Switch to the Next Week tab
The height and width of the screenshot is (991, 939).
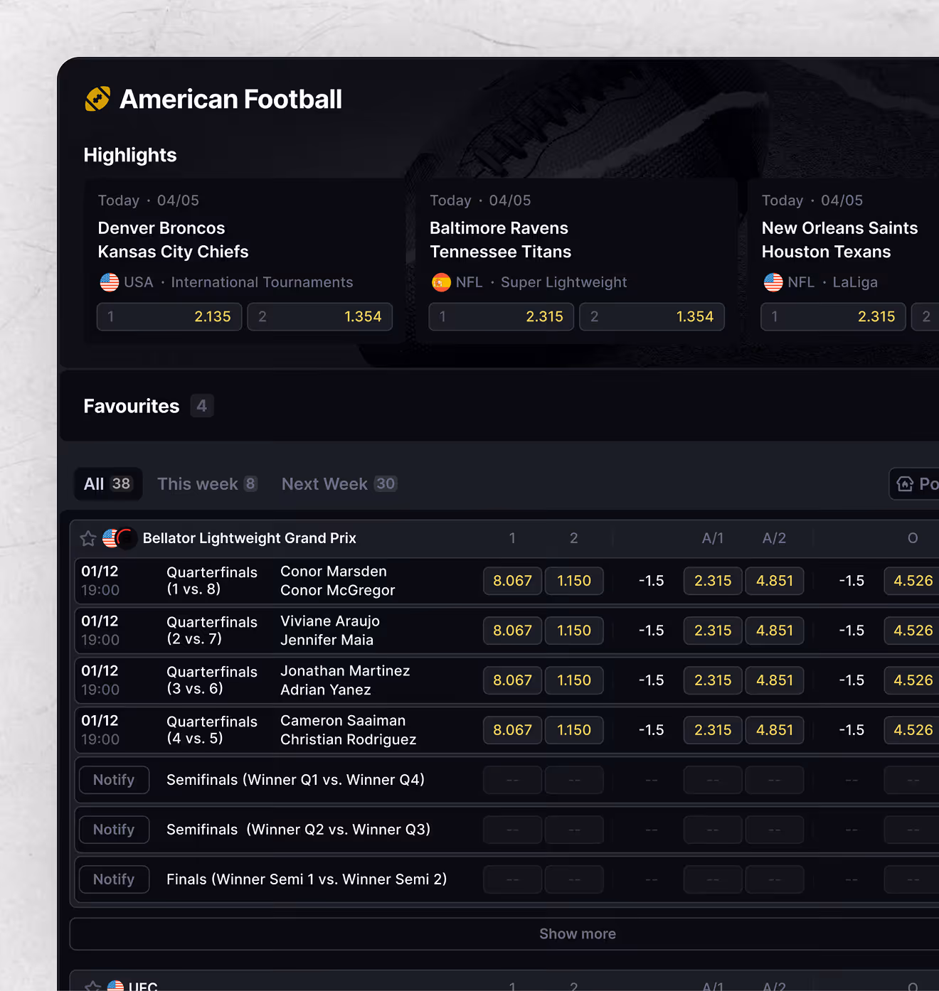tap(339, 484)
